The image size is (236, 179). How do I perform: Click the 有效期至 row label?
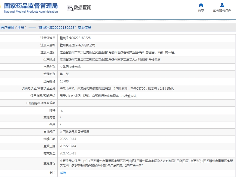point(49,153)
